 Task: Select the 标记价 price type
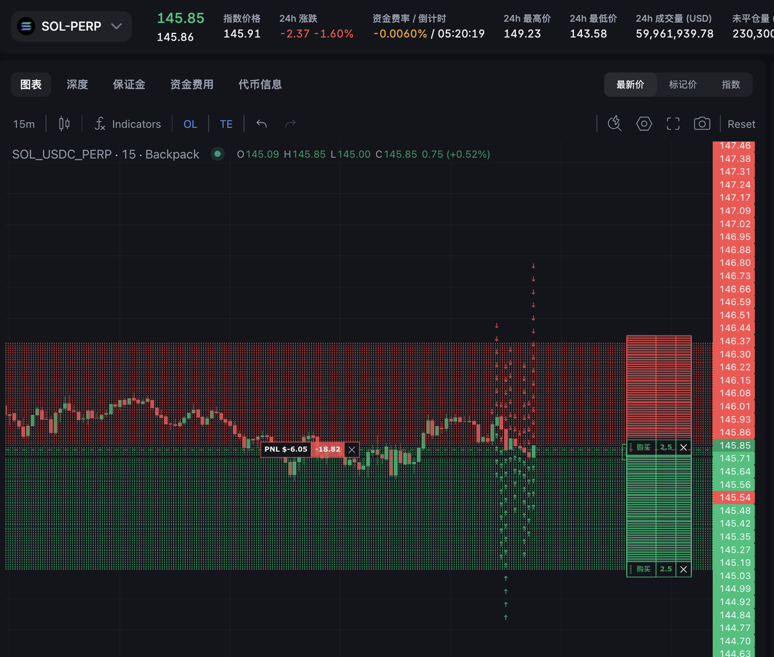pos(682,85)
